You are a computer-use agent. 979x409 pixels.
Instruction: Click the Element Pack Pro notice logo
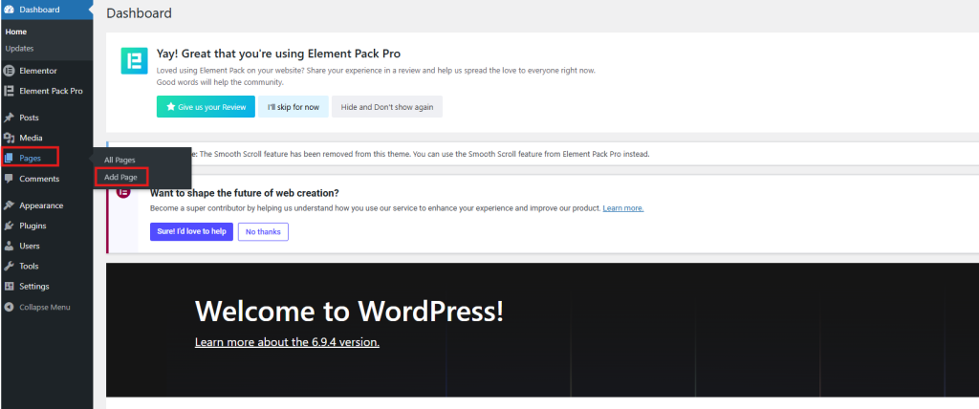134,61
